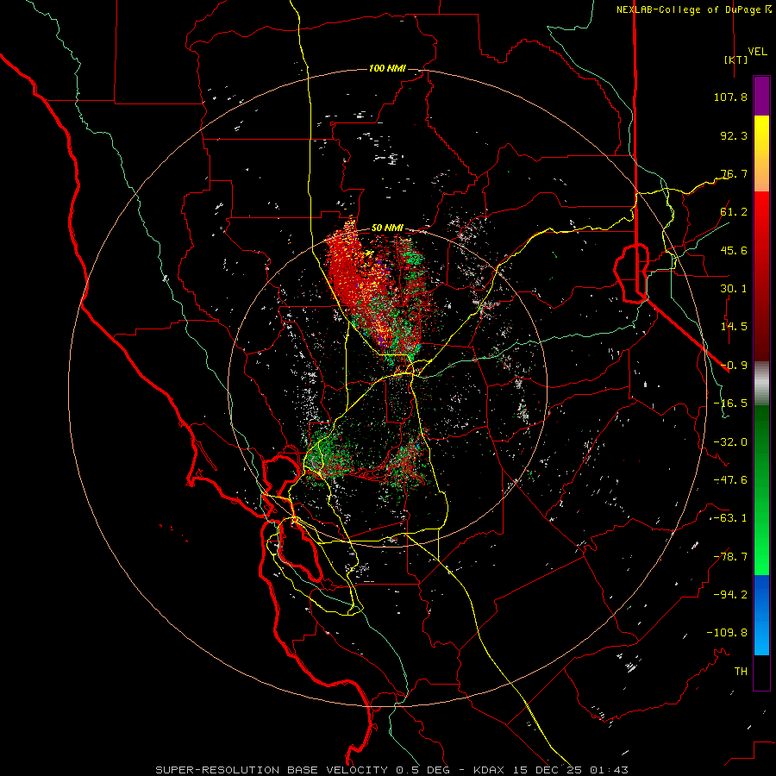Viewport: 776px width, 776px height.
Task: Click the 100 NMI range ring label
Action: click(387, 68)
